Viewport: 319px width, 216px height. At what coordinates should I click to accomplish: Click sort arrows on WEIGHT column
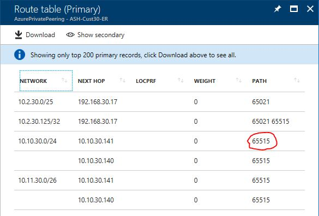[239, 80]
